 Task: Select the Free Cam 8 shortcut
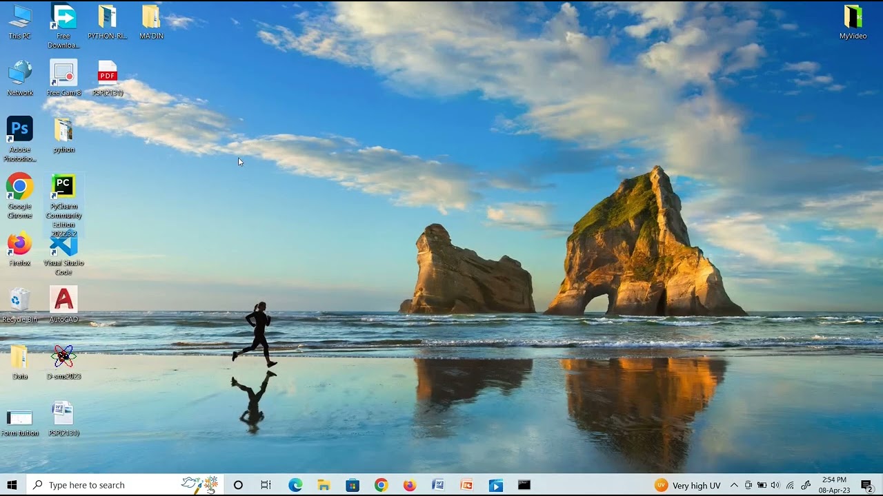tap(63, 78)
